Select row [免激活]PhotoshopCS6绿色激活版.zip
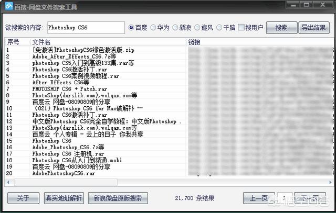Viewport: 336px width, 213px height. click(169, 50)
